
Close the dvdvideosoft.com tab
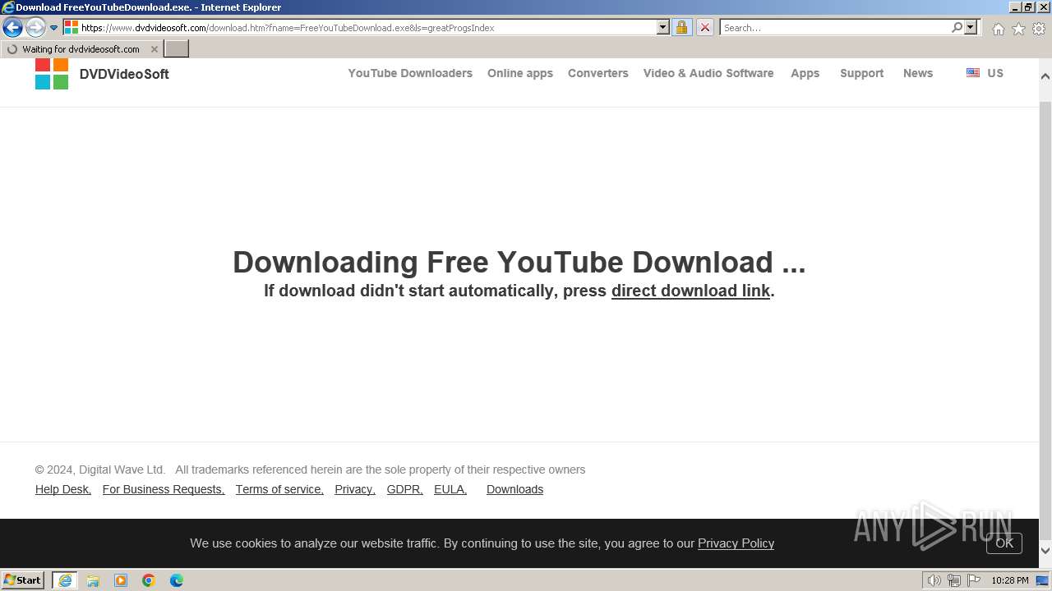(x=155, y=49)
